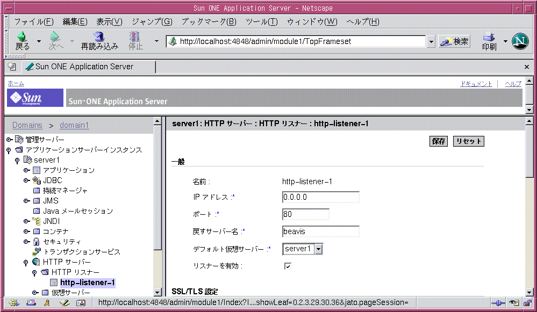Image resolution: width=537 pixels, height=312 pixels.
Task: Click the Reload (再読み込み) icon
Action: (99, 41)
